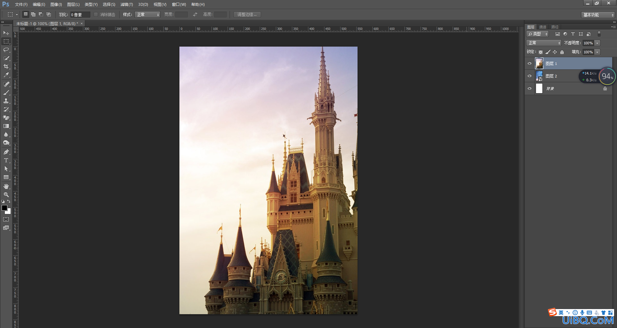617x328 pixels.
Task: Choose Intersect with Selection mode
Action: click(x=49, y=14)
